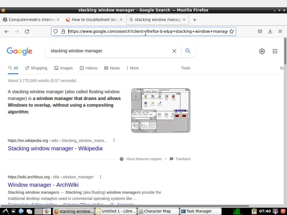Switch to Task Manager taskbar window

(x=201, y=211)
